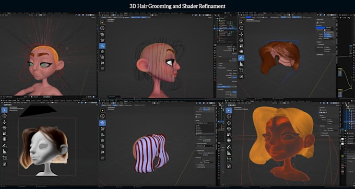Image resolution: width=355 pixels, height=189 pixels.
Task: Activate the Rotate tool in the grey bust window
Action: coord(4,128)
